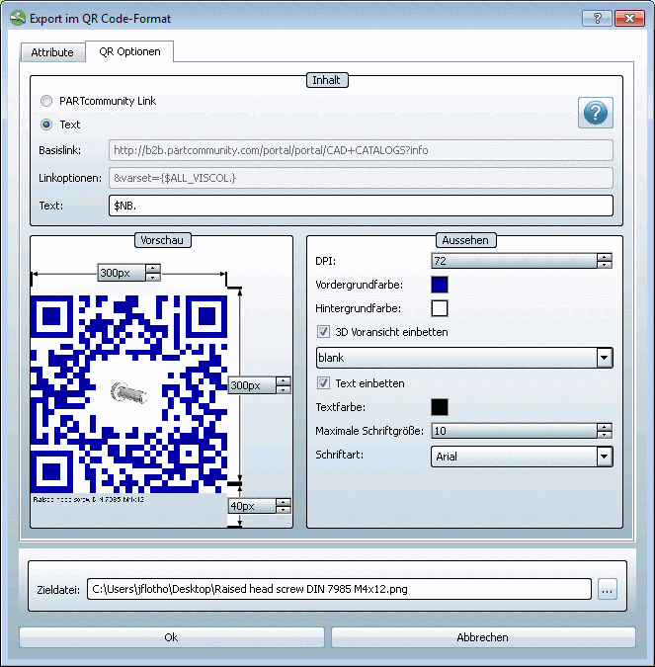Open the Textfarbe black color swatch
655x667 pixels.
440,407
